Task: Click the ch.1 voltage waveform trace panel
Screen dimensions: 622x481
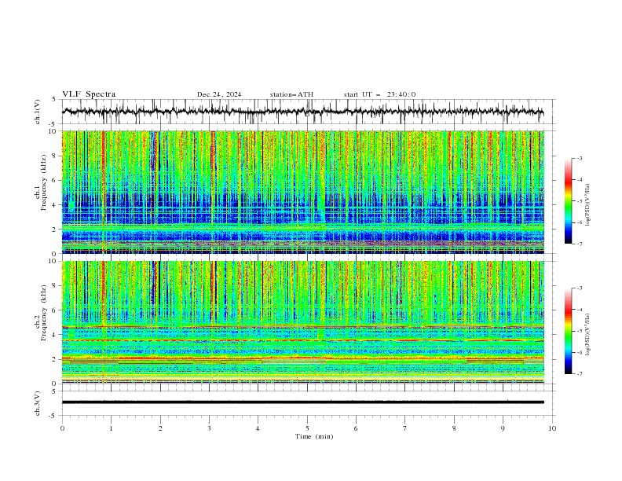Action: 308,112
